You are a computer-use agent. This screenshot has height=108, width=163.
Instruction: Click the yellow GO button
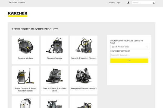(x=129, y=61)
